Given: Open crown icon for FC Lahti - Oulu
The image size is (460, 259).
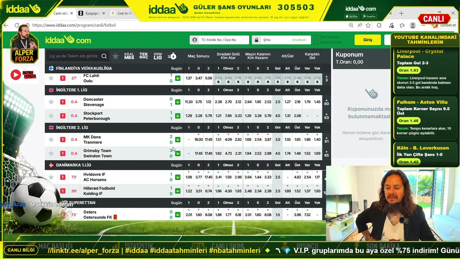Looking at the screenshot, I should click(178, 78).
